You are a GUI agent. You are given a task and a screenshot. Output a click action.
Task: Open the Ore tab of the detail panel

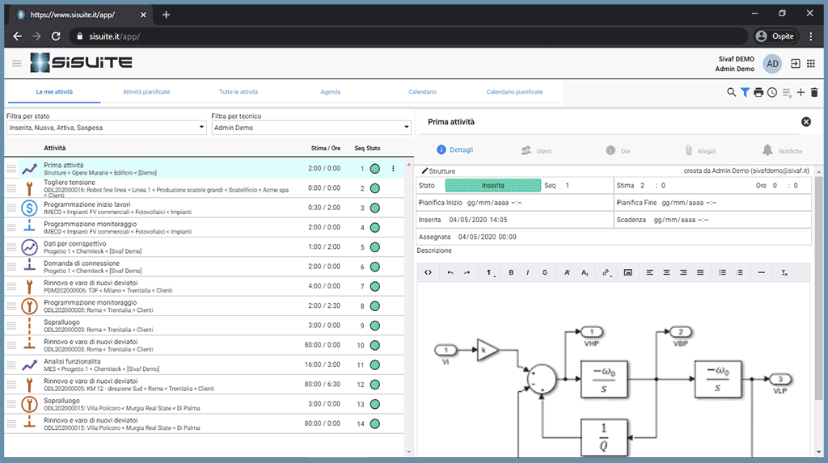pyautogui.click(x=618, y=151)
